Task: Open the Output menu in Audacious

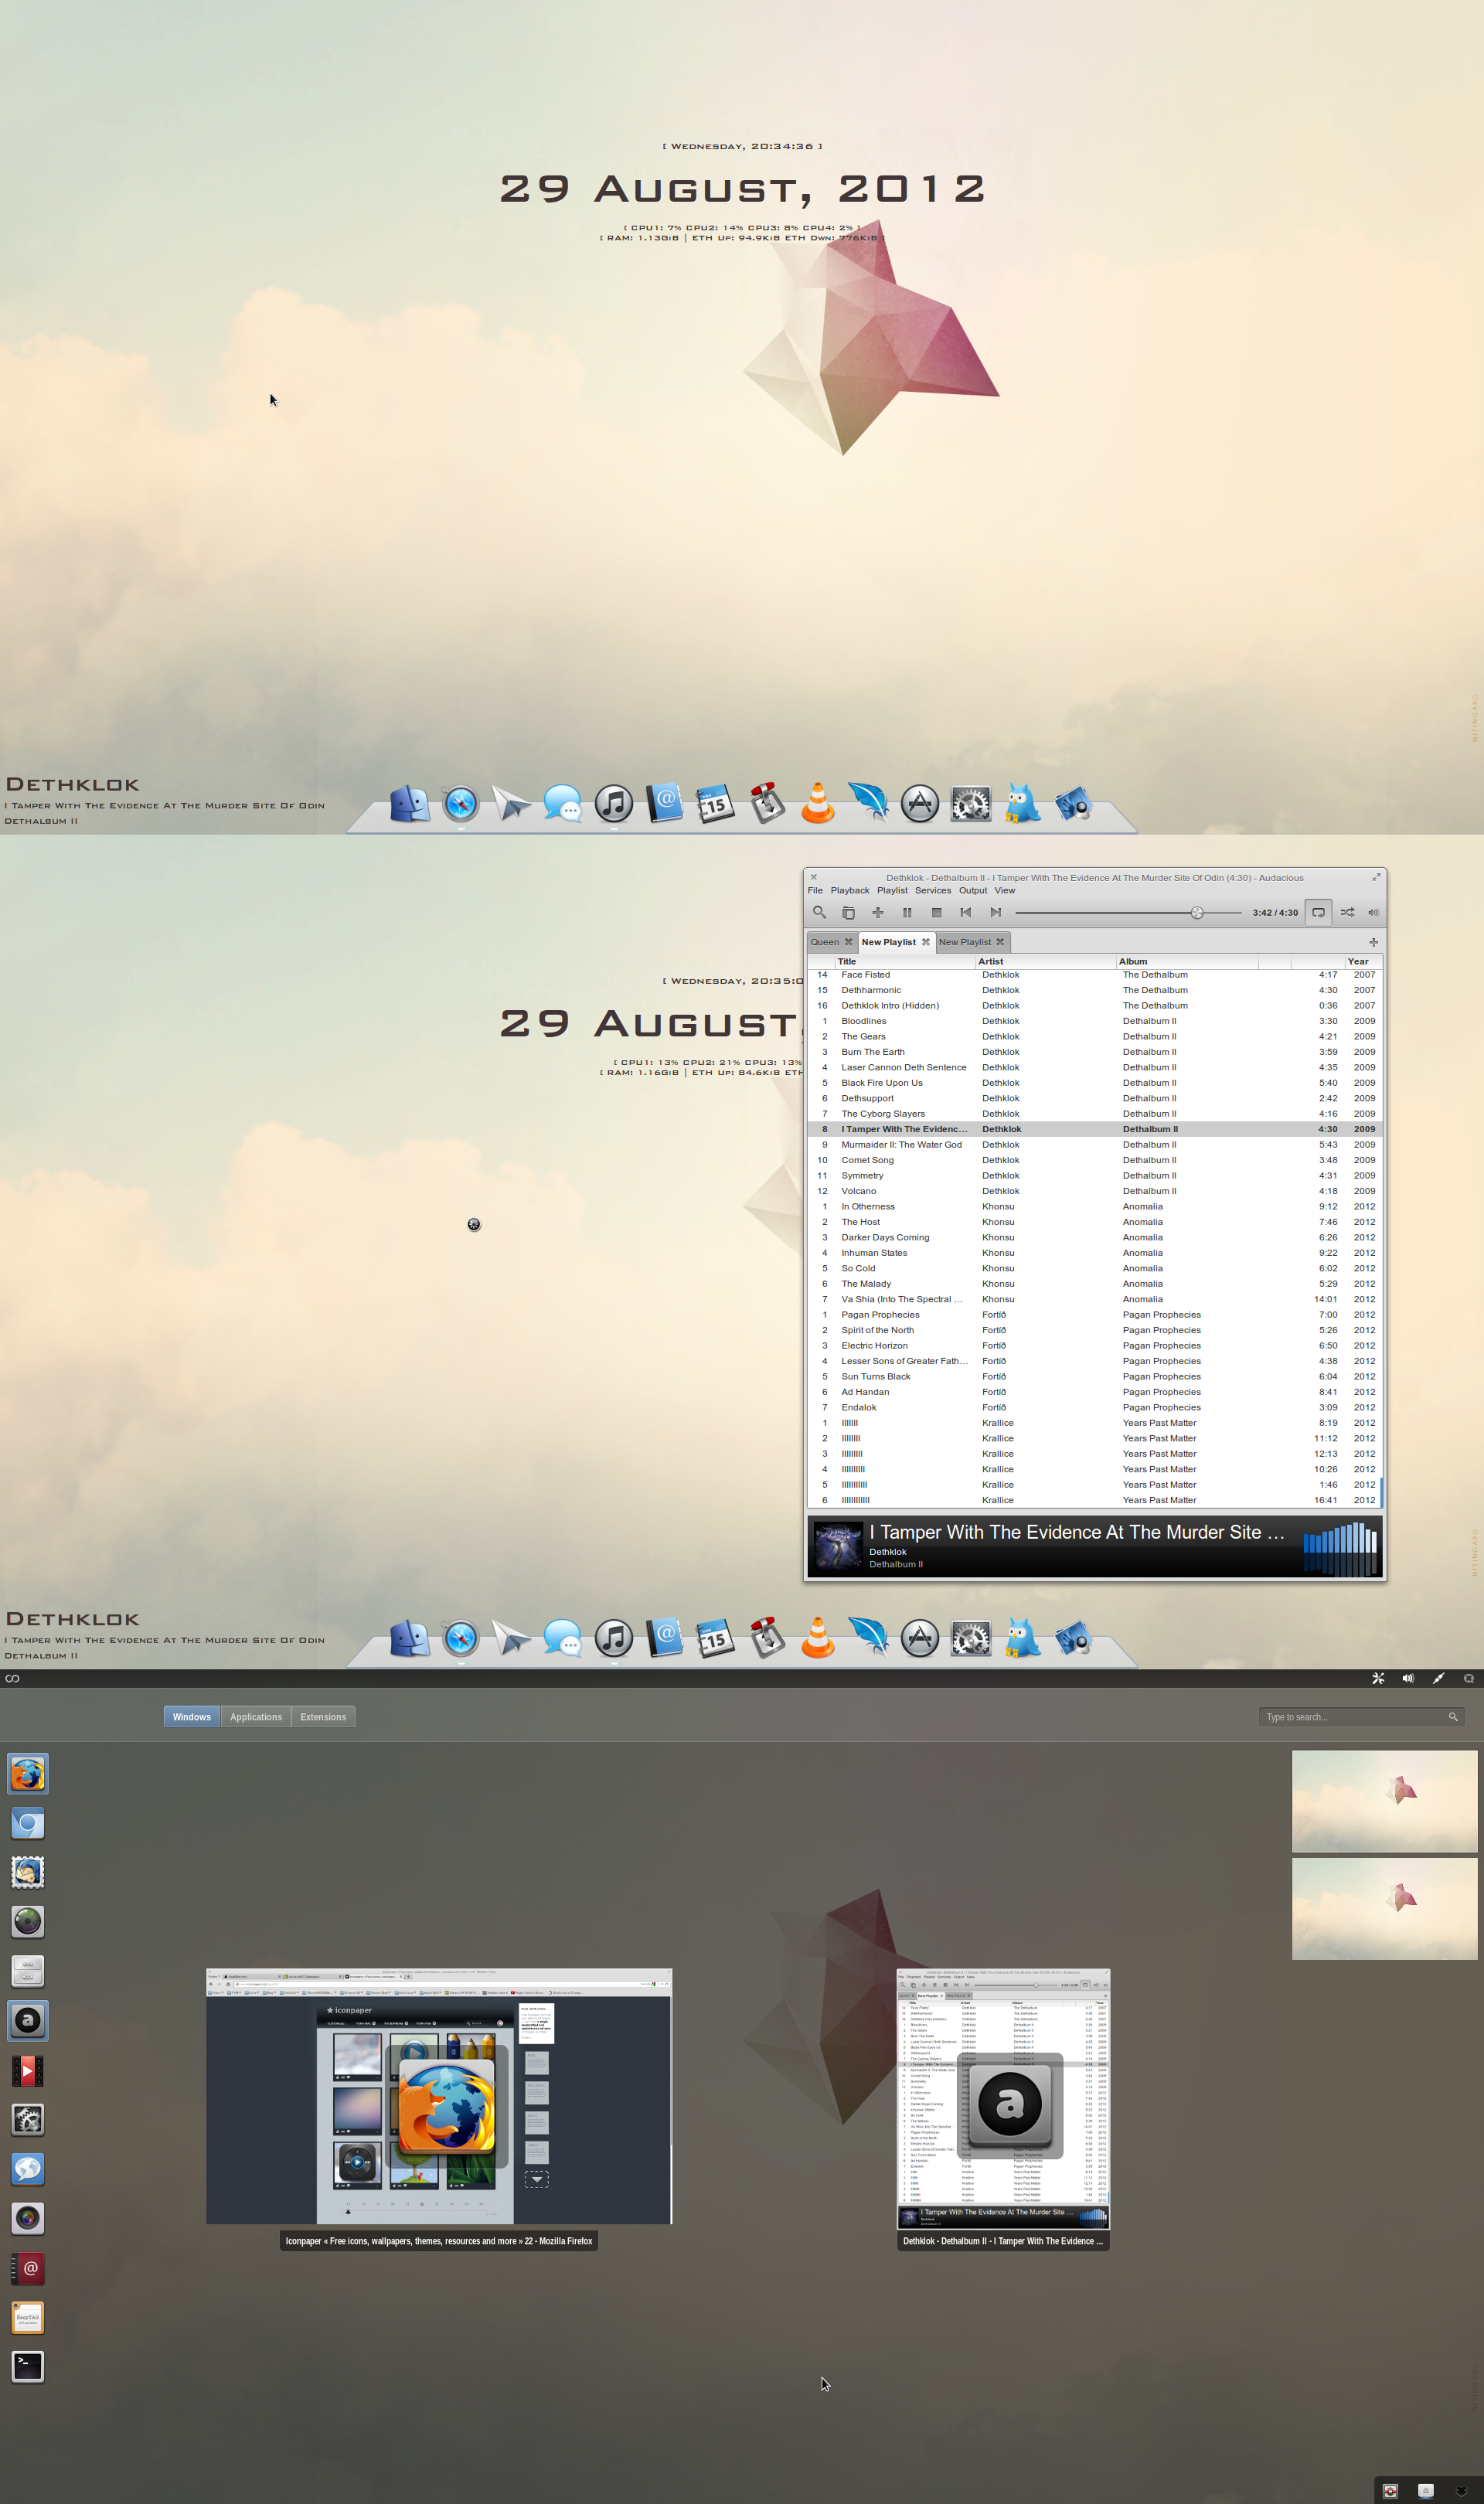Action: 973,890
